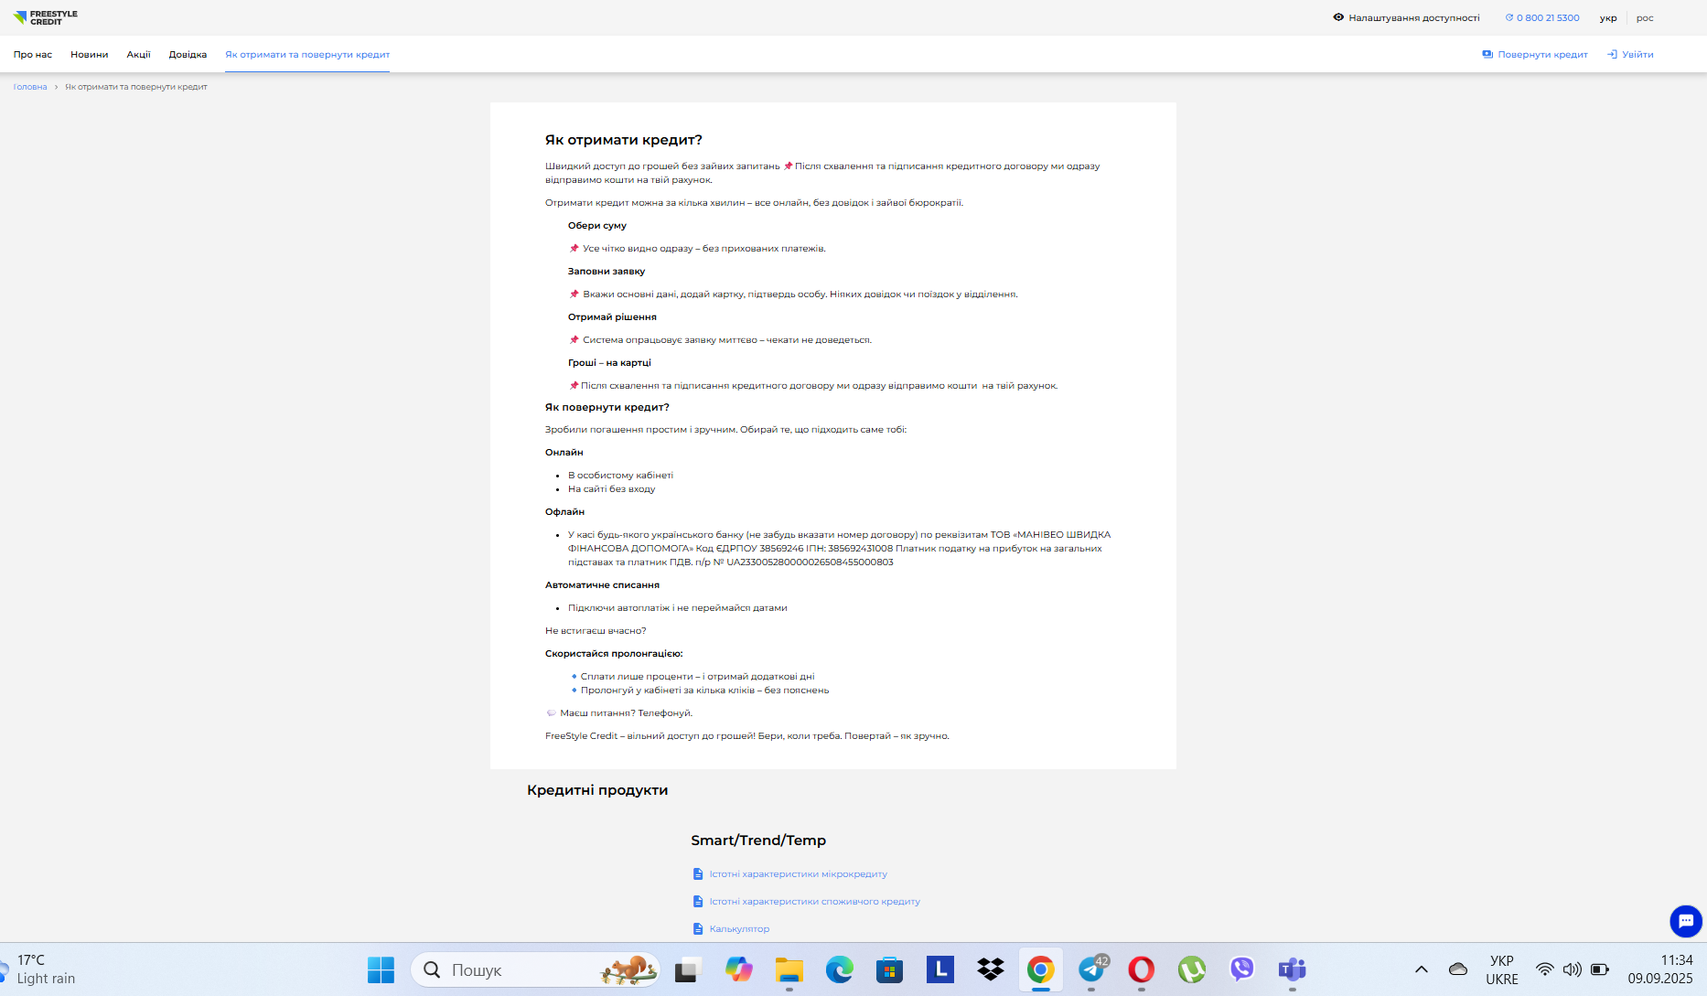Image resolution: width=1707 pixels, height=996 pixels.
Task: Click Повернути кредит in the header
Action: pos(1535,54)
